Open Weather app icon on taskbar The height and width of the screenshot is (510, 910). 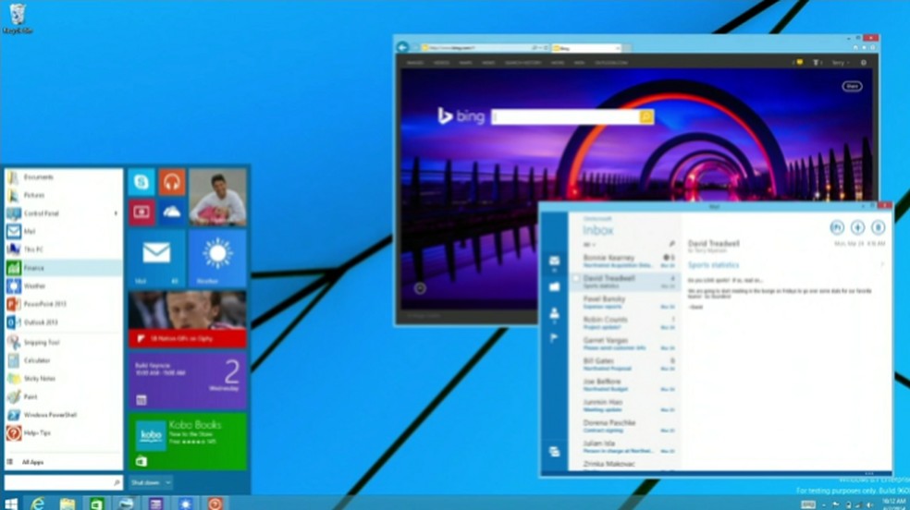(185, 504)
